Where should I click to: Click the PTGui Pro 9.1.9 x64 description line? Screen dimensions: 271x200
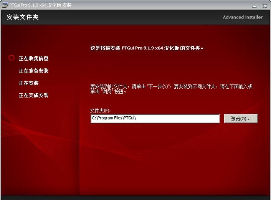coord(147,48)
